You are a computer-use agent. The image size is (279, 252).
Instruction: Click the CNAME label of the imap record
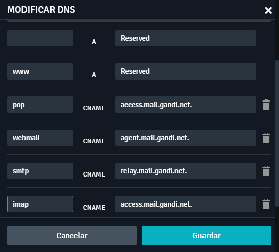94,208
